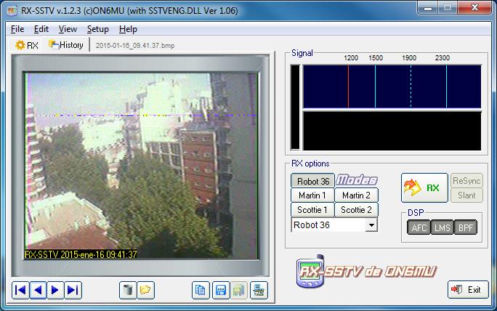Go to the previous history image
The height and width of the screenshot is (311, 497).
coord(39,290)
